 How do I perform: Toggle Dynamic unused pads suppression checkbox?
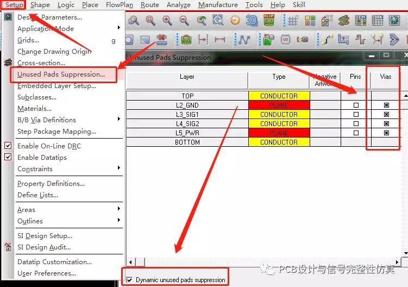[x=130, y=280]
